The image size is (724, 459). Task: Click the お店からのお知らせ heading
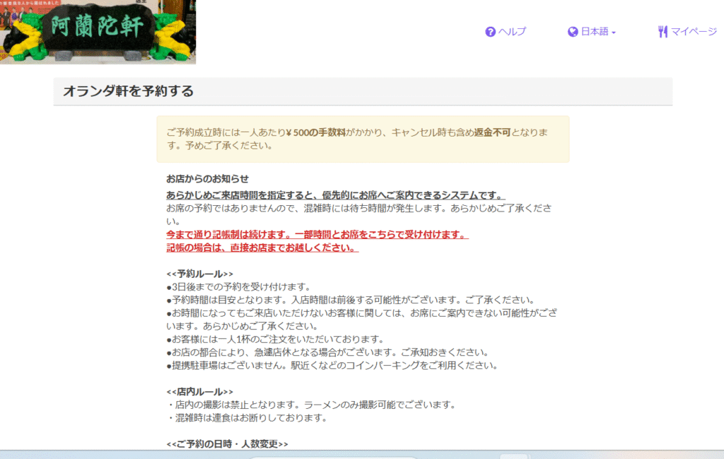click(207, 179)
